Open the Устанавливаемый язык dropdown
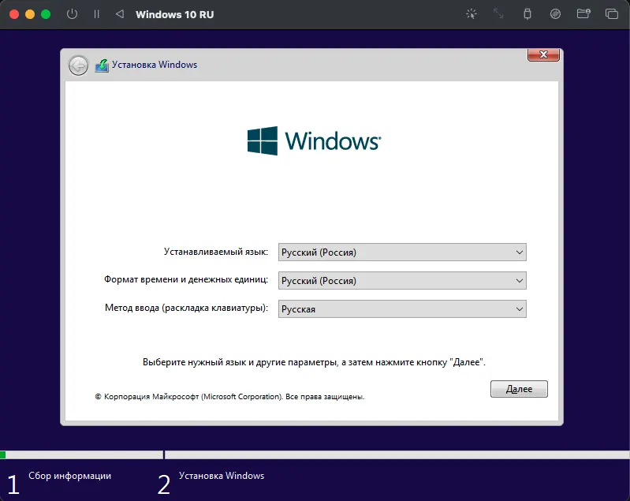Screen dimensions: 630x501 (x=402, y=252)
